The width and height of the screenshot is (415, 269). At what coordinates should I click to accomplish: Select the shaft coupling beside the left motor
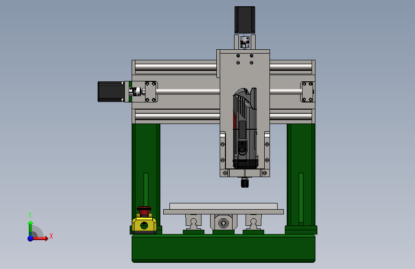tap(135, 91)
